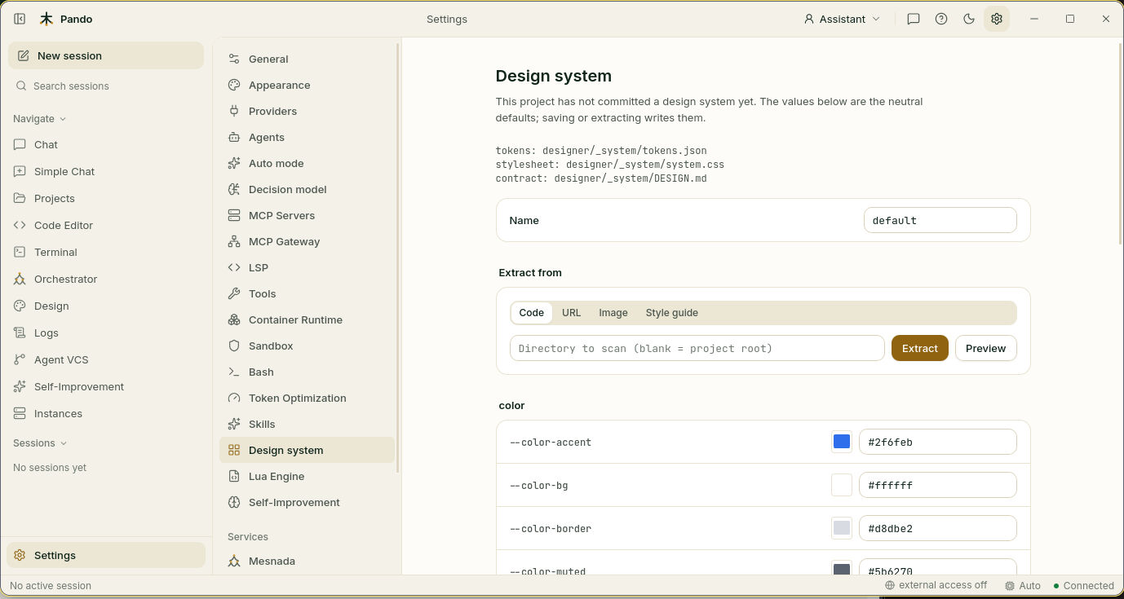Focus the Search sessions field
This screenshot has height=599, width=1124.
[x=106, y=86]
